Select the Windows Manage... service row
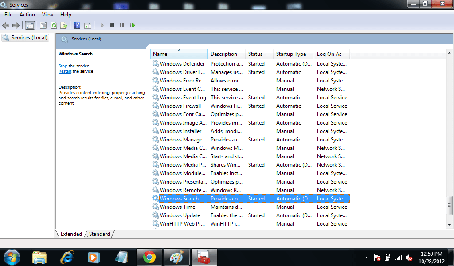 coord(250,139)
